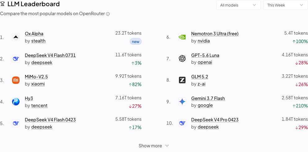Click the info icon next to OpenRouter subtitle

108,14
